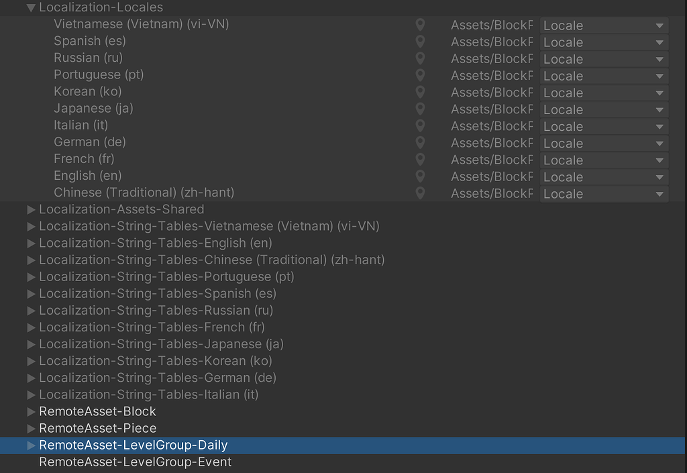Expand the RemoteAsset-Block group

(x=31, y=411)
